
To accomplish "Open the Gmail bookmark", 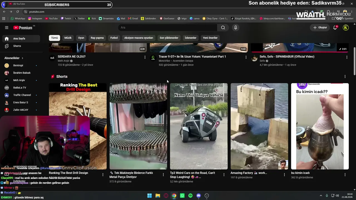I will [x=132, y=19].
